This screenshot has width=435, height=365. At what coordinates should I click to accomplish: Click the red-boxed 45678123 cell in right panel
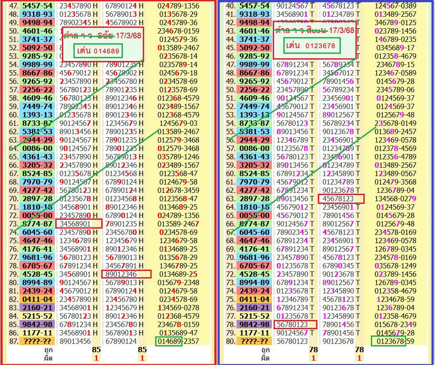tap(341, 199)
